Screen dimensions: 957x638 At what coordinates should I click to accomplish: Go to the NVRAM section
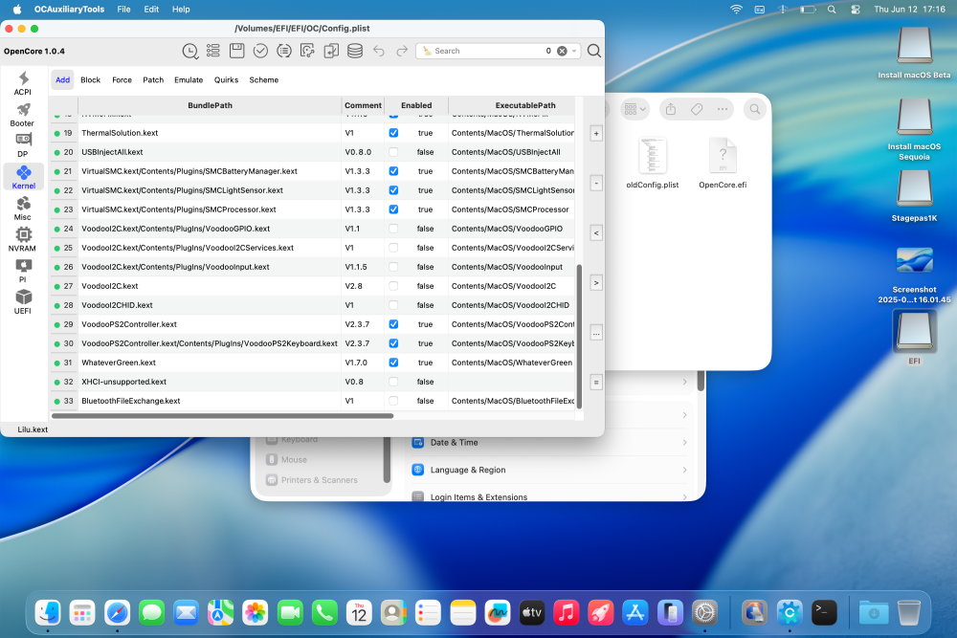tap(23, 240)
